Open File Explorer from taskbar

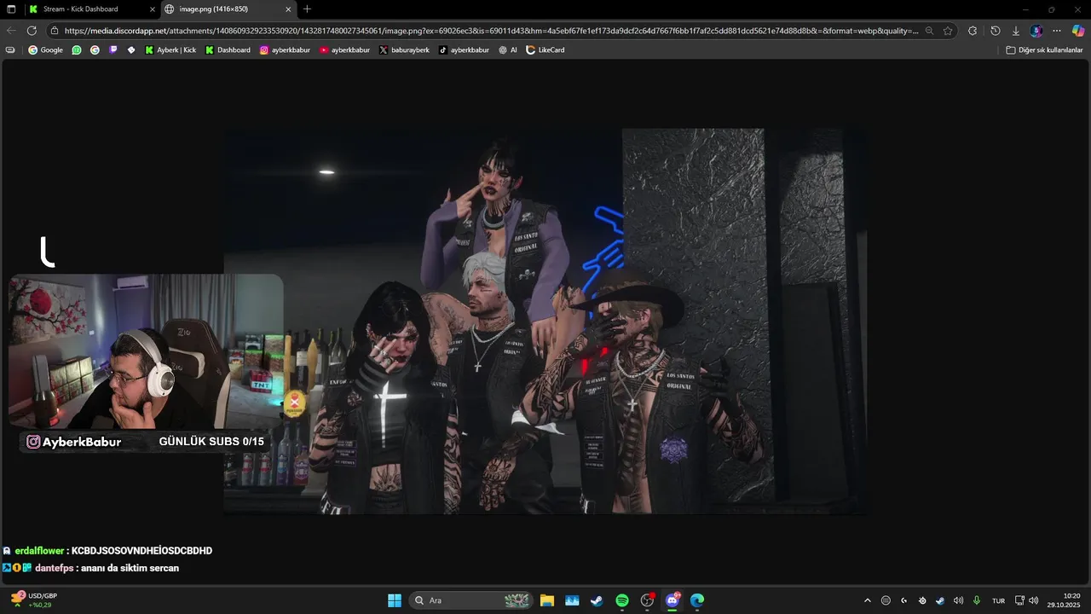point(546,600)
